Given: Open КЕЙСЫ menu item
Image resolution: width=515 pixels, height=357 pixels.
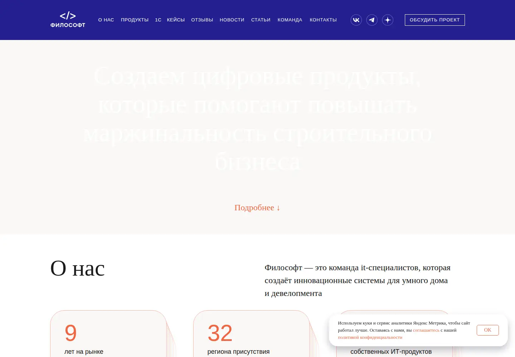Looking at the screenshot, I should [176, 20].
